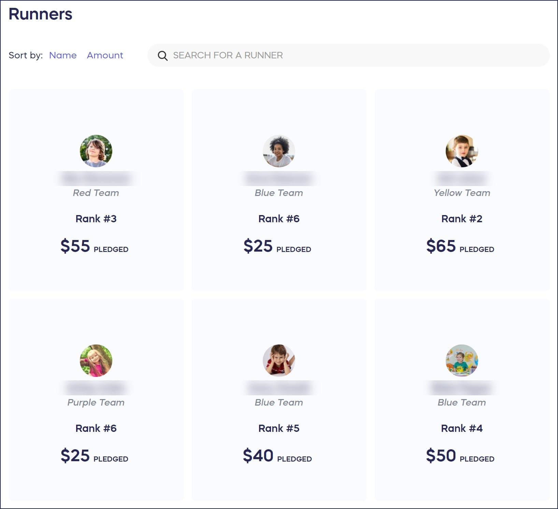Open the Rank #4 runner's profile picture
The image size is (558, 509).
462,360
